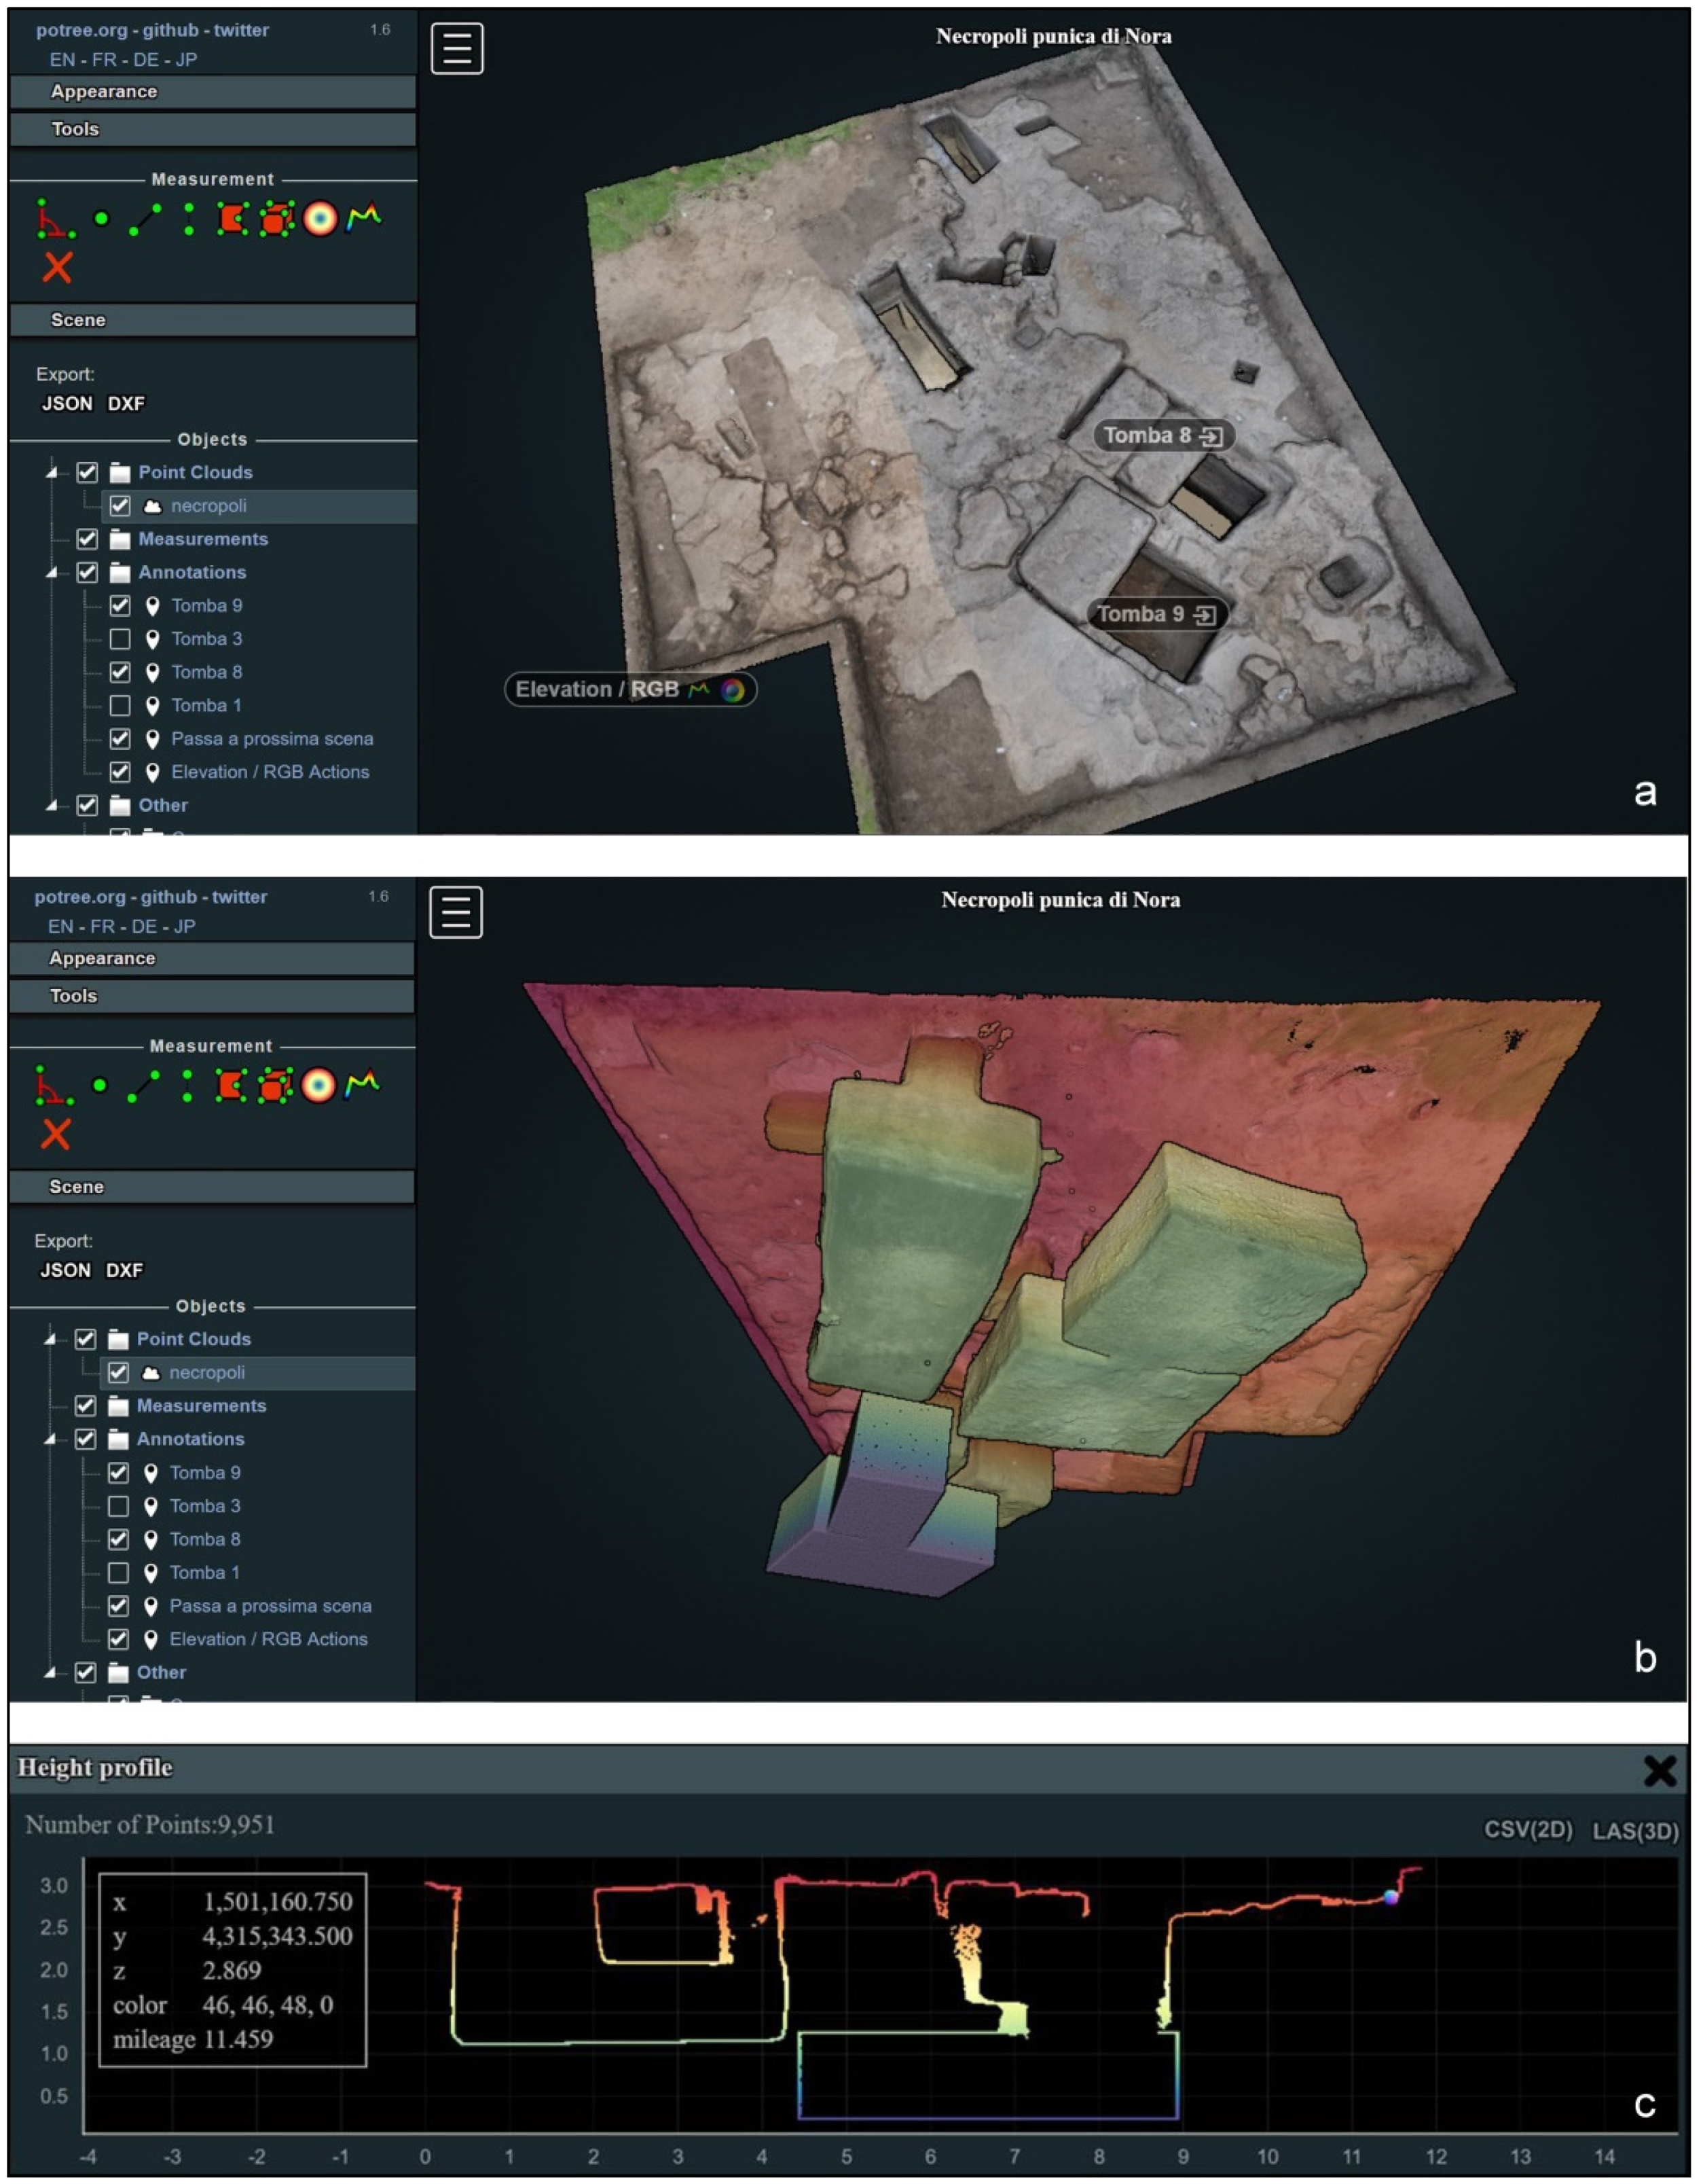Select area measurement tool in panel b
Viewport: 1703px width, 2184px height.
point(231,1085)
